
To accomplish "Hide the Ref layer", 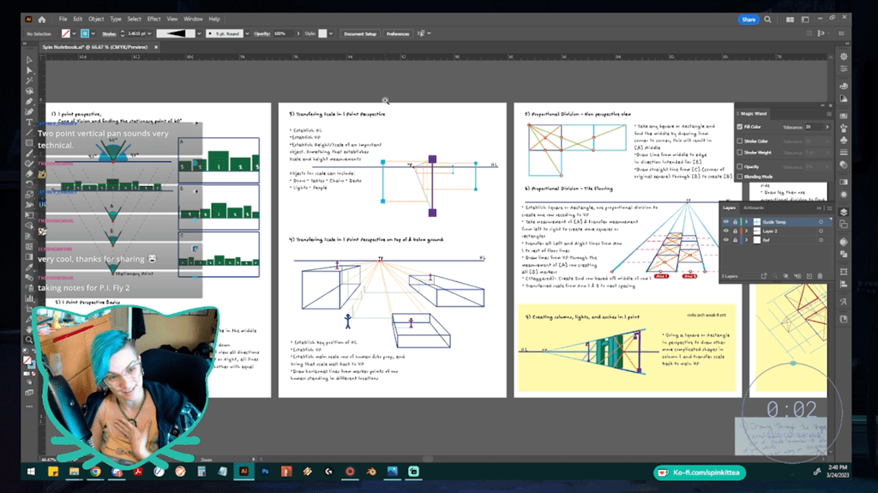I will click(x=725, y=240).
